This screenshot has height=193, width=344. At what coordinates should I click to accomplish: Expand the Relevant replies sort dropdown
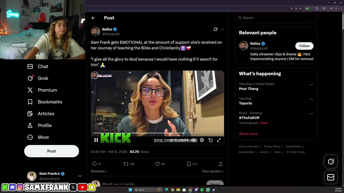(x=99, y=171)
